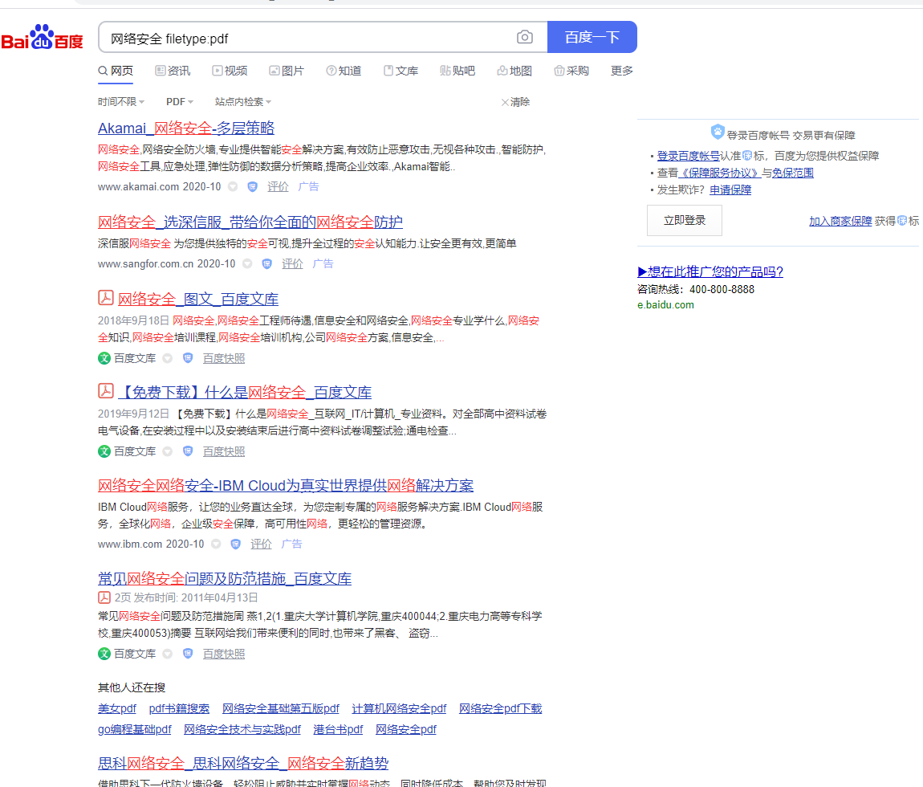Switch to the 贴吧 tab

457,71
